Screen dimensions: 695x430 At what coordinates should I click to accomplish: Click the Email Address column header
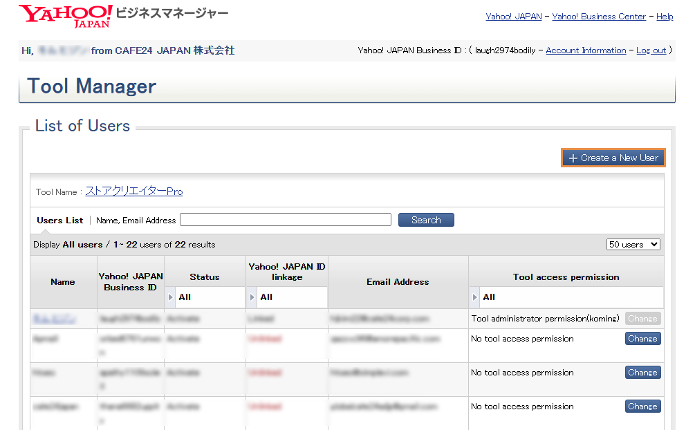coord(398,282)
